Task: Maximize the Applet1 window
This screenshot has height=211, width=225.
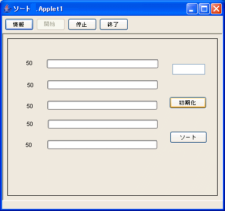Action: [204, 8]
